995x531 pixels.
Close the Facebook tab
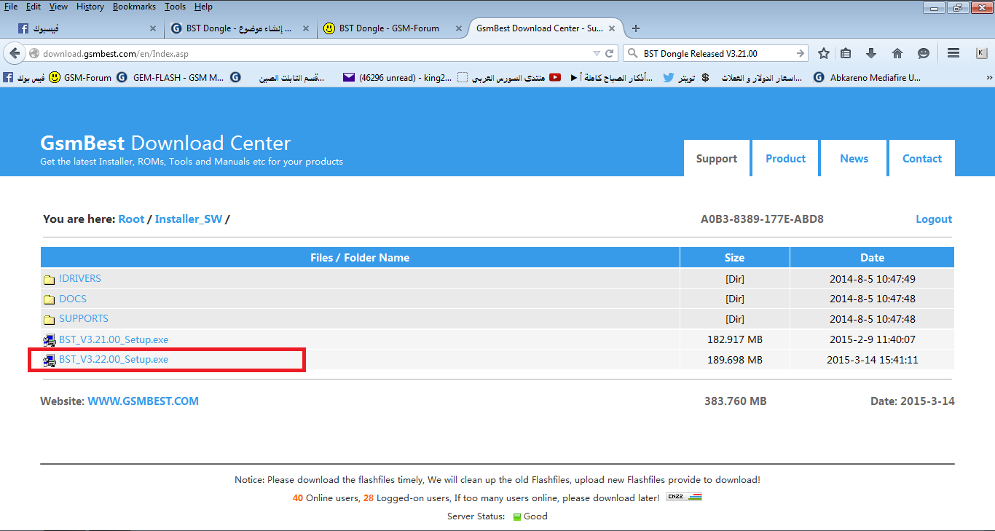pos(153,28)
